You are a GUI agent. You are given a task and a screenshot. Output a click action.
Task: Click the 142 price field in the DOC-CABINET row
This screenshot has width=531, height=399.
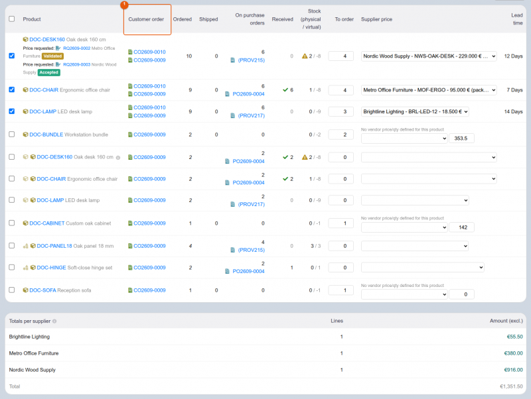tap(461, 227)
